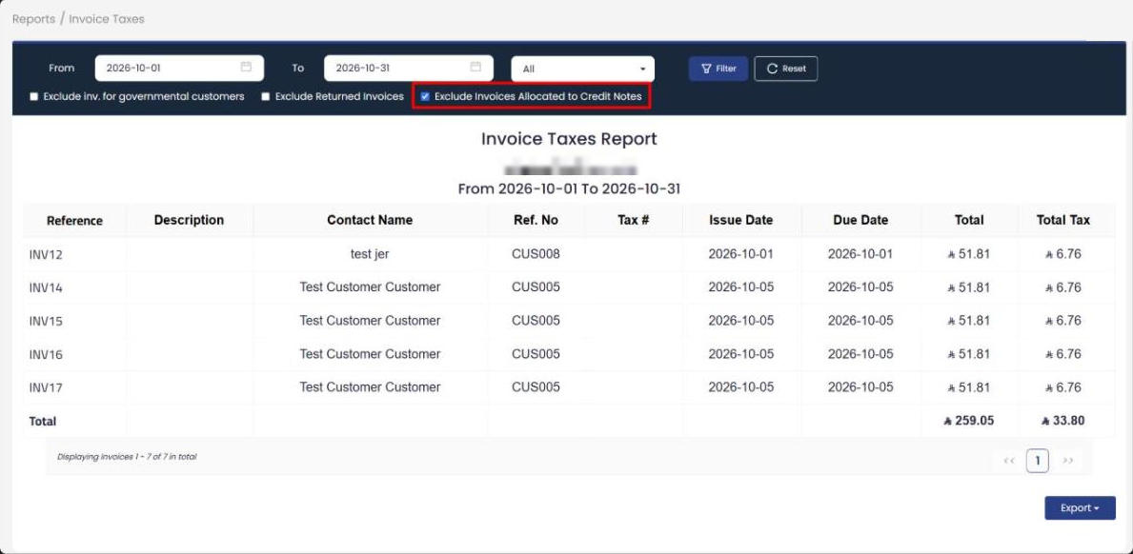The width and height of the screenshot is (1133, 554).
Task: Select invoice reference INV12
Action: 46,255
